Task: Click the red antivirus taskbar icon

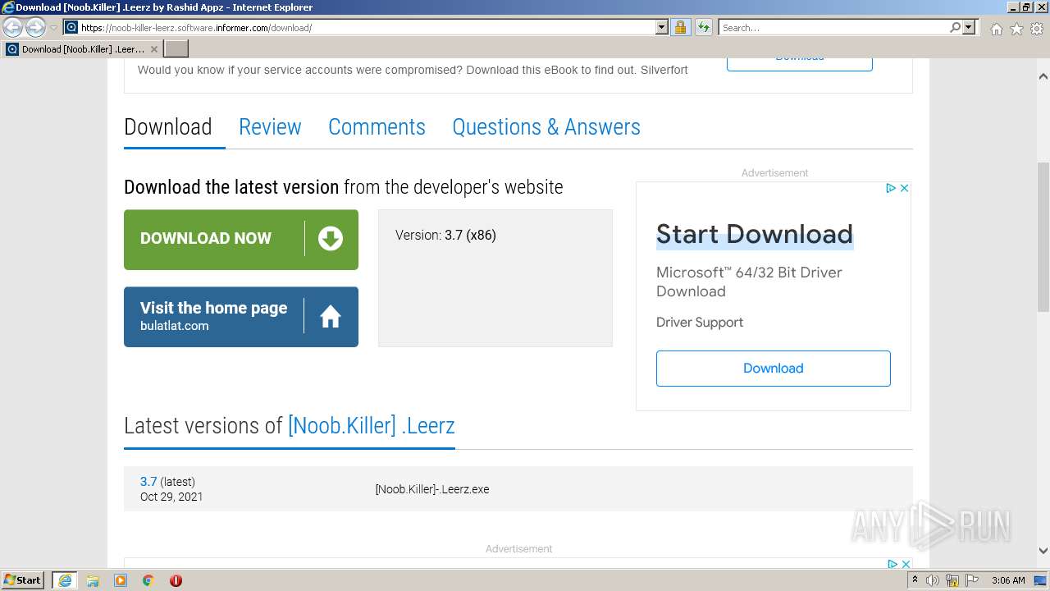Action: click(176, 580)
